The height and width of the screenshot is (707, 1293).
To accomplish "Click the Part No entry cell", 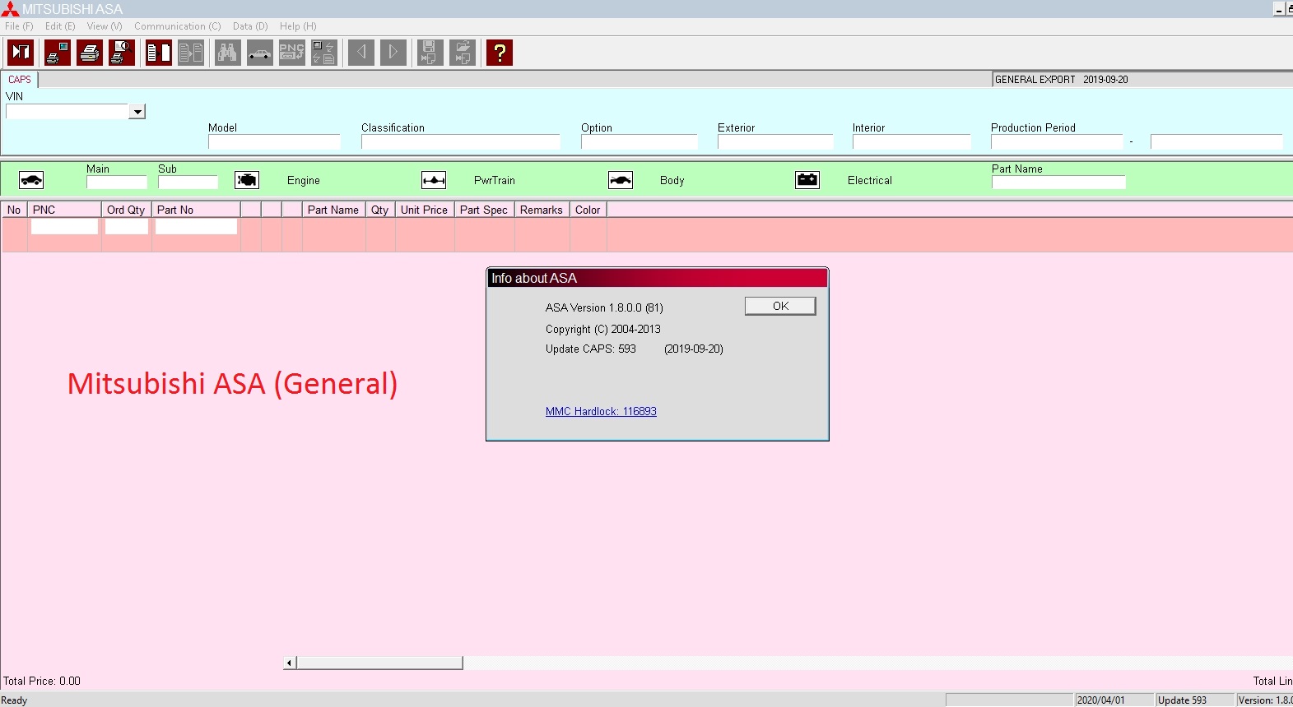I will pyautogui.click(x=196, y=226).
